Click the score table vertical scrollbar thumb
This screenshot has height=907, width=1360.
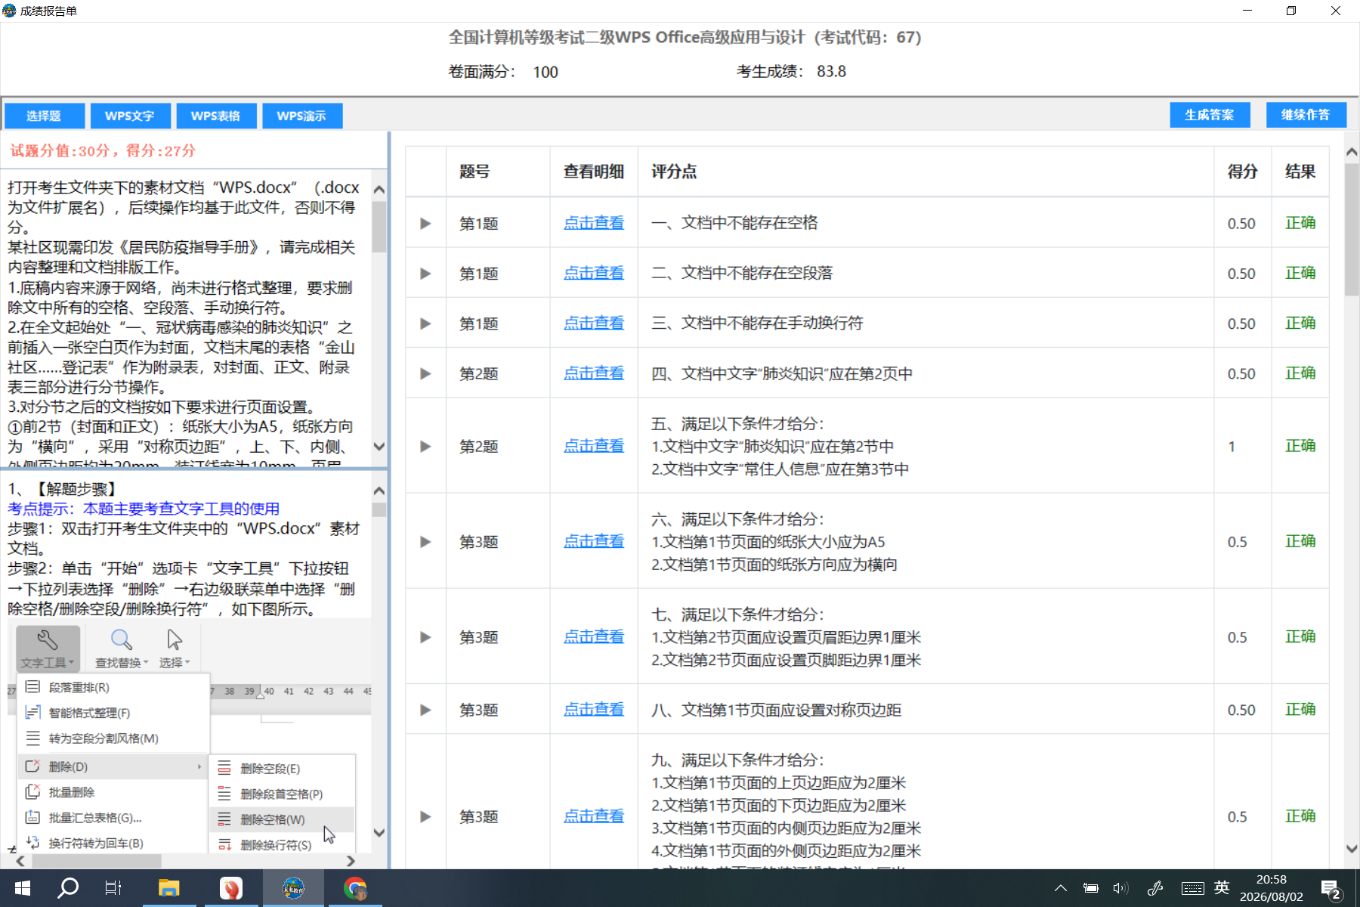(1352, 229)
